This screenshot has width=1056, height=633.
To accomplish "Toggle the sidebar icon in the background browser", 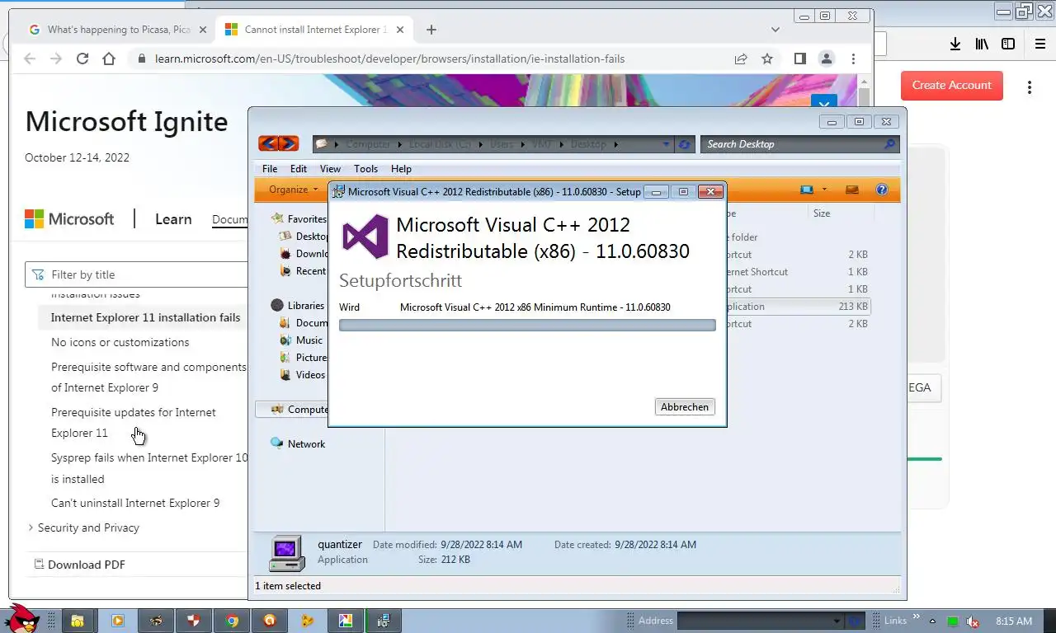I will tap(1008, 44).
